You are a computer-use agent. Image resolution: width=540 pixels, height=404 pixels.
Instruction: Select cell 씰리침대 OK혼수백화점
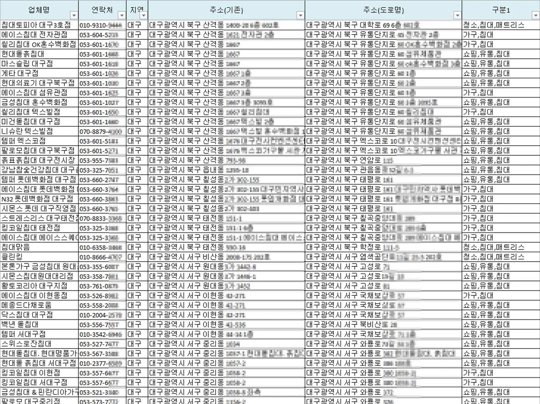[39, 44]
